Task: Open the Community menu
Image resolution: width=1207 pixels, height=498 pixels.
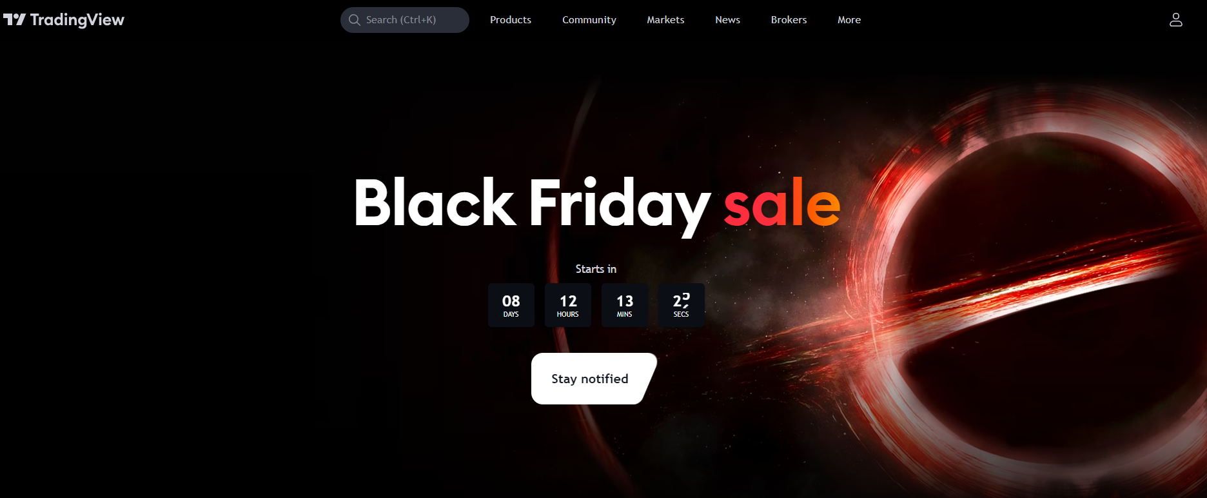Action: point(589,20)
